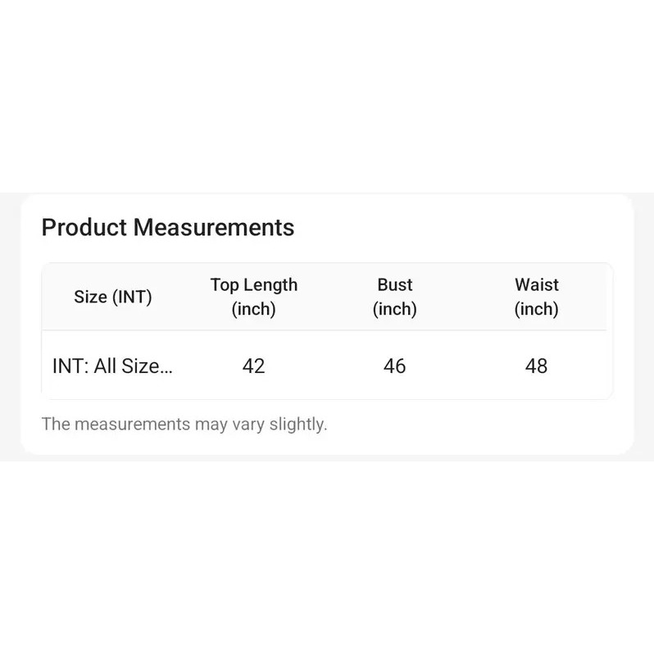Click the measurements may vary note
This screenshot has height=654, width=654.
click(184, 424)
